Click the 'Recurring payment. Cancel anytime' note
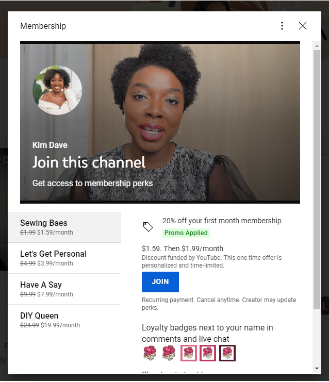 pyautogui.click(x=219, y=304)
